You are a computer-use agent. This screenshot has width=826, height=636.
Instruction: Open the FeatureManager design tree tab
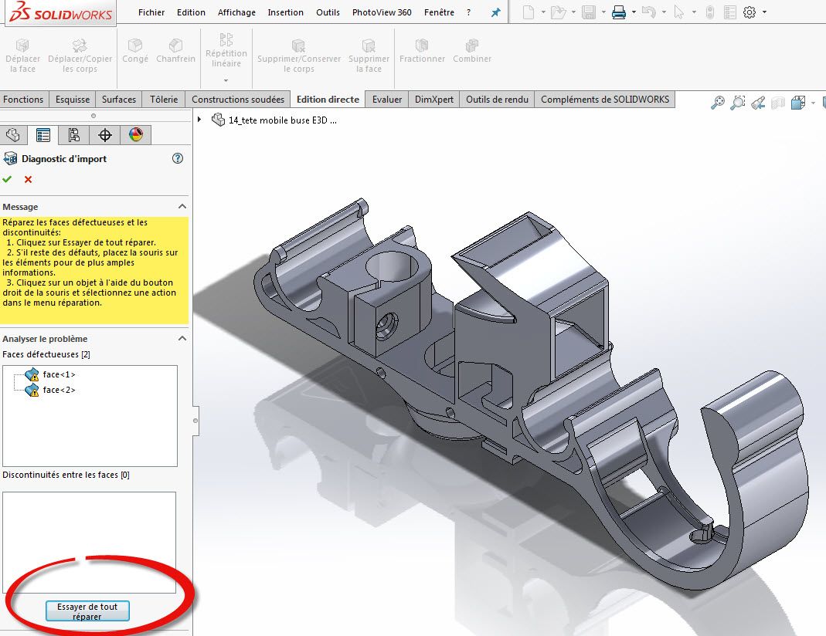[12, 135]
